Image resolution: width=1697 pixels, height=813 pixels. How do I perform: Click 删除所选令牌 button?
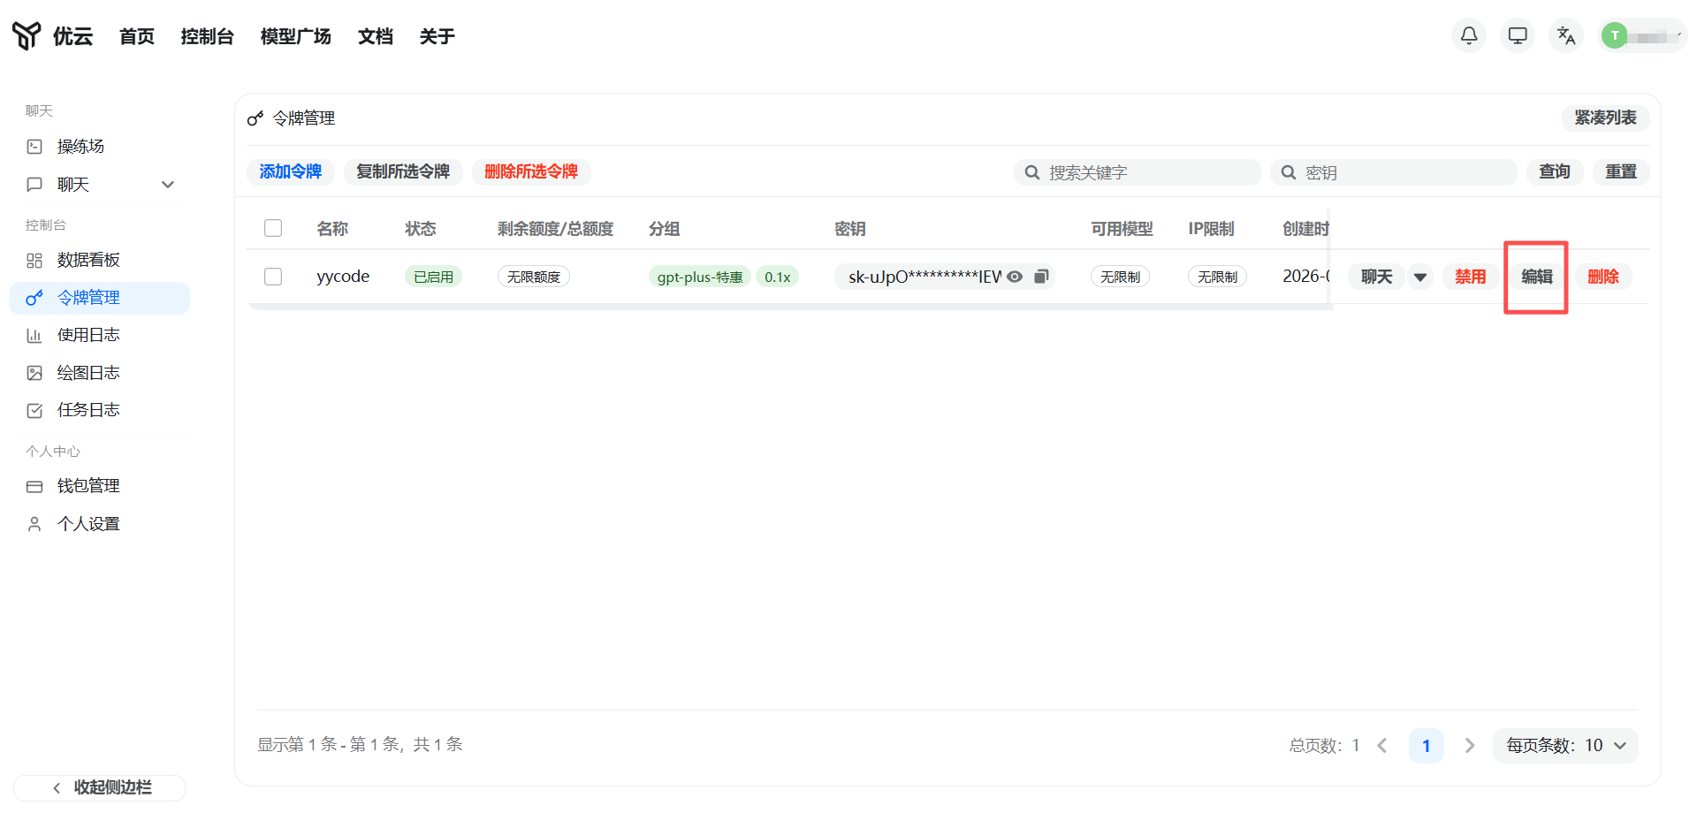[531, 171]
